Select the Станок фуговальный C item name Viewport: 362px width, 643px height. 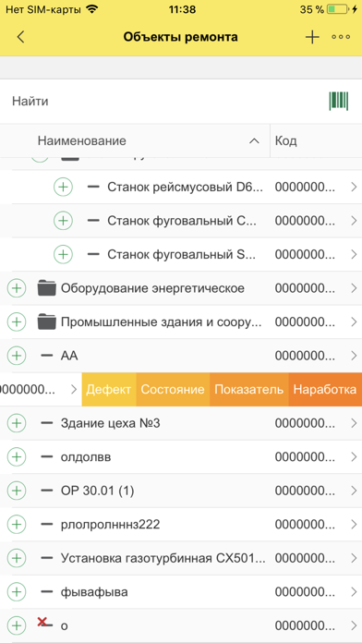click(182, 221)
